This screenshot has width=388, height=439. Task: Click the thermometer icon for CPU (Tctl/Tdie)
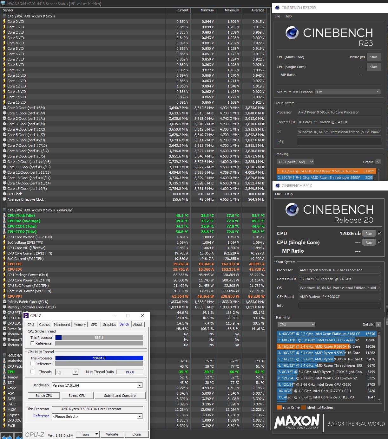4,216
